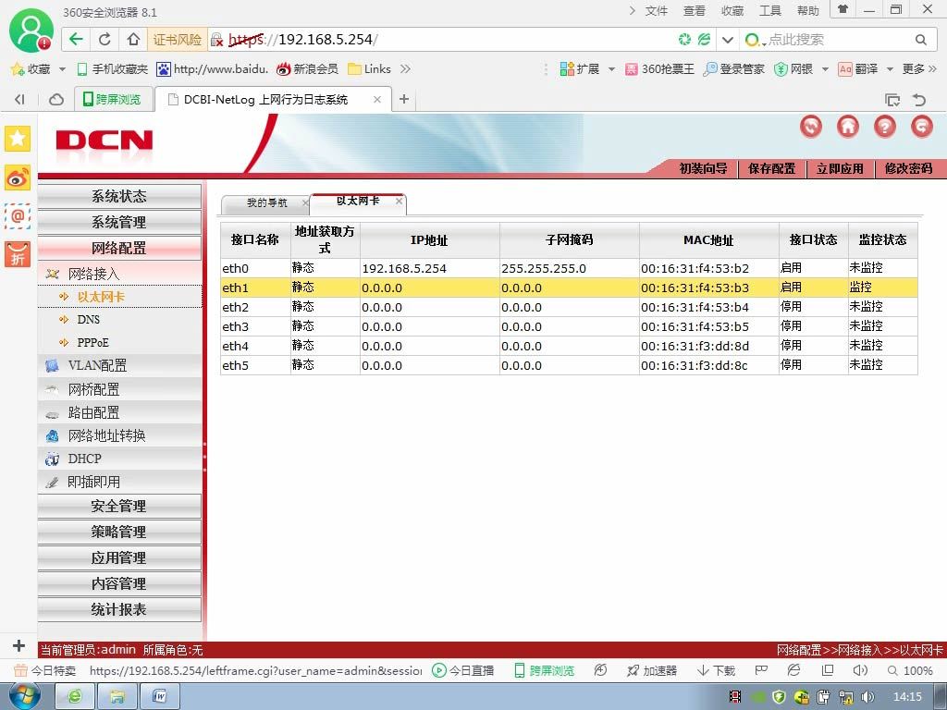Open the PPPoE settings link
The image size is (947, 710).
coord(93,342)
